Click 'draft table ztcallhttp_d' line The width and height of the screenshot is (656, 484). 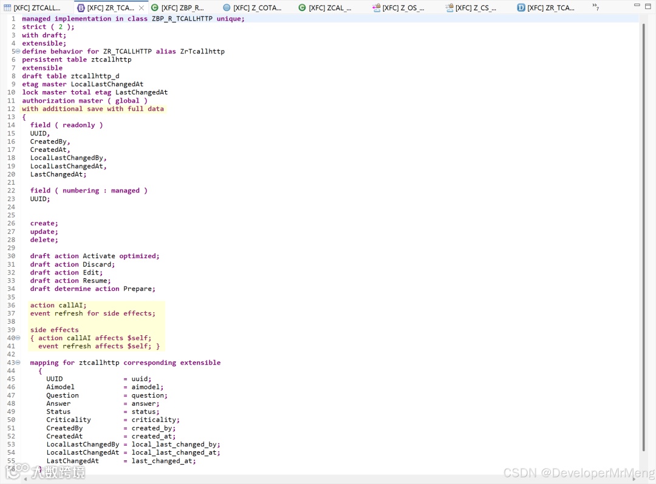click(70, 76)
